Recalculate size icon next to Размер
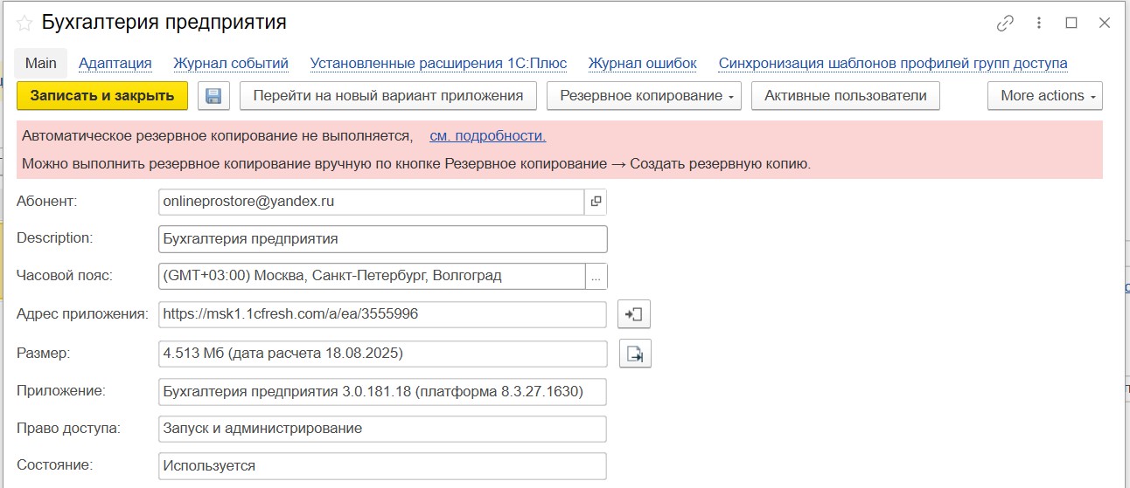 click(635, 354)
